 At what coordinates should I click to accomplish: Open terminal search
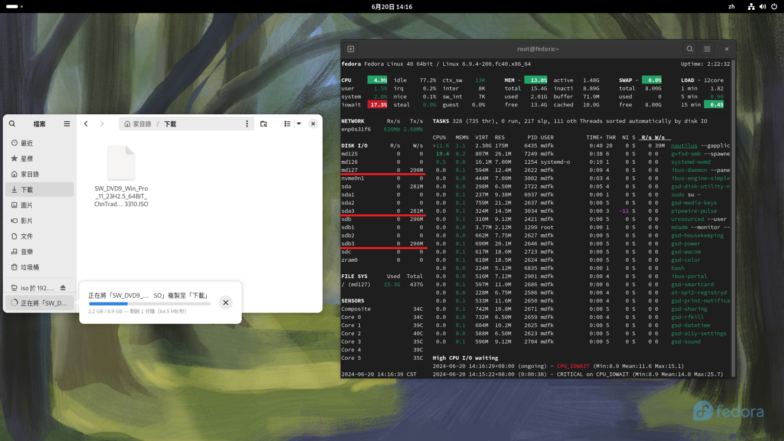(x=690, y=49)
